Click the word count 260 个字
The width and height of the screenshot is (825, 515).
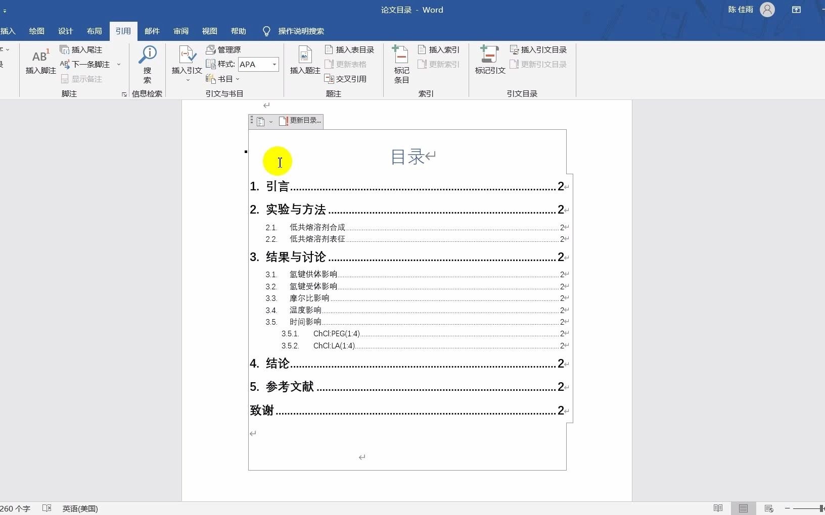(x=15, y=508)
